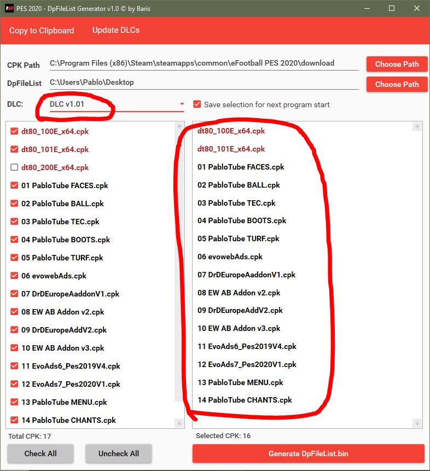
Task: Click the PES app icon in title bar
Action: (9, 8)
